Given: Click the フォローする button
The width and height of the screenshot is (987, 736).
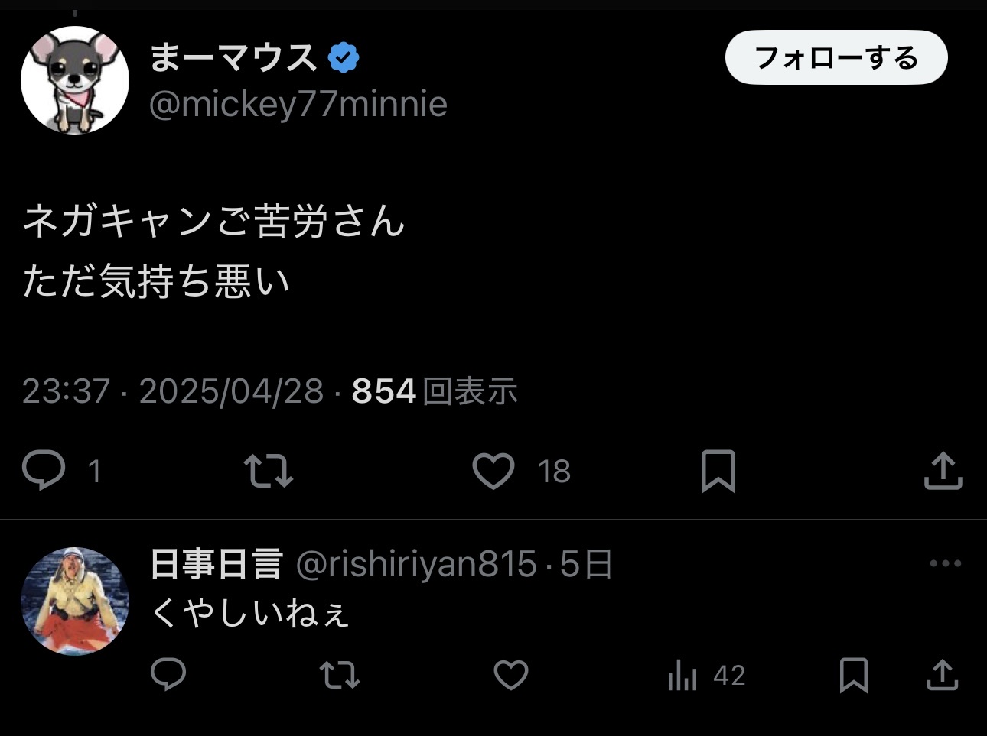Looking at the screenshot, I should 836,58.
